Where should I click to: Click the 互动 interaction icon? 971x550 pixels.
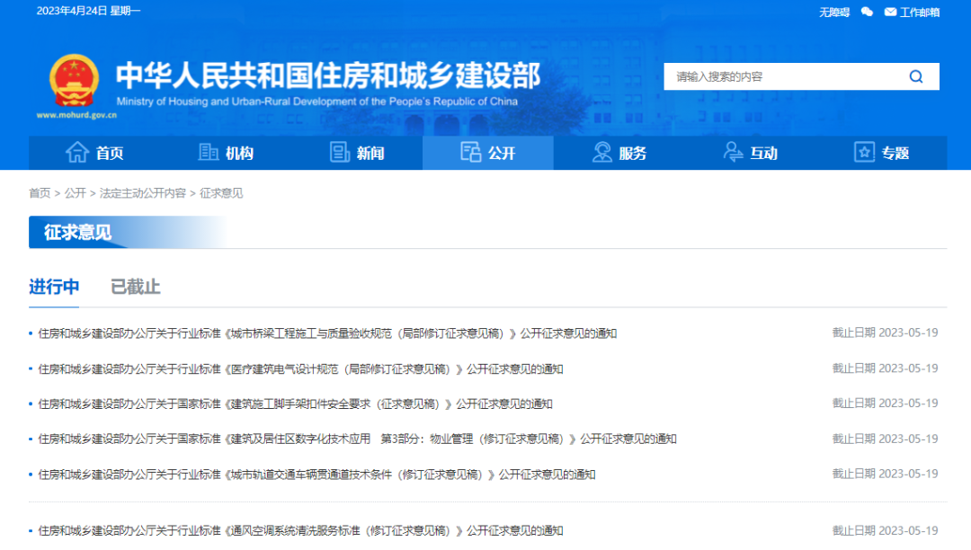(x=734, y=152)
